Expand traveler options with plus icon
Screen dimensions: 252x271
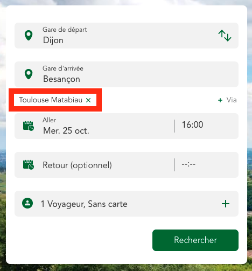pyautogui.click(x=226, y=204)
